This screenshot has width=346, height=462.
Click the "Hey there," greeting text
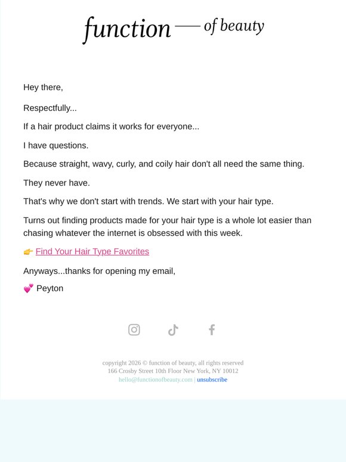point(44,87)
